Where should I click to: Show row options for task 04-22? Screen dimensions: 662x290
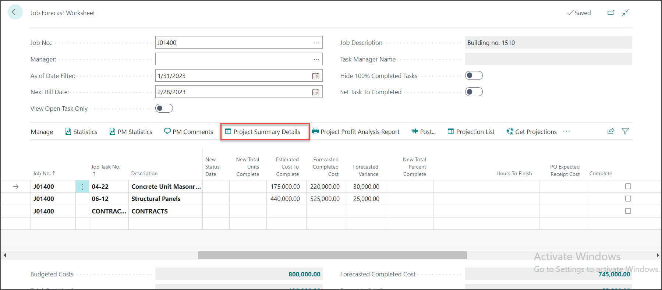point(82,187)
